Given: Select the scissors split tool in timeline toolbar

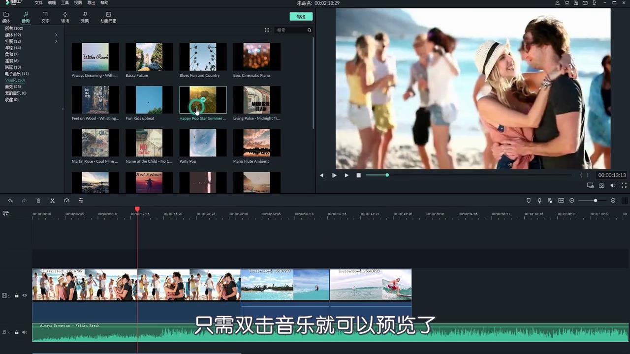Looking at the screenshot, I should [52, 200].
